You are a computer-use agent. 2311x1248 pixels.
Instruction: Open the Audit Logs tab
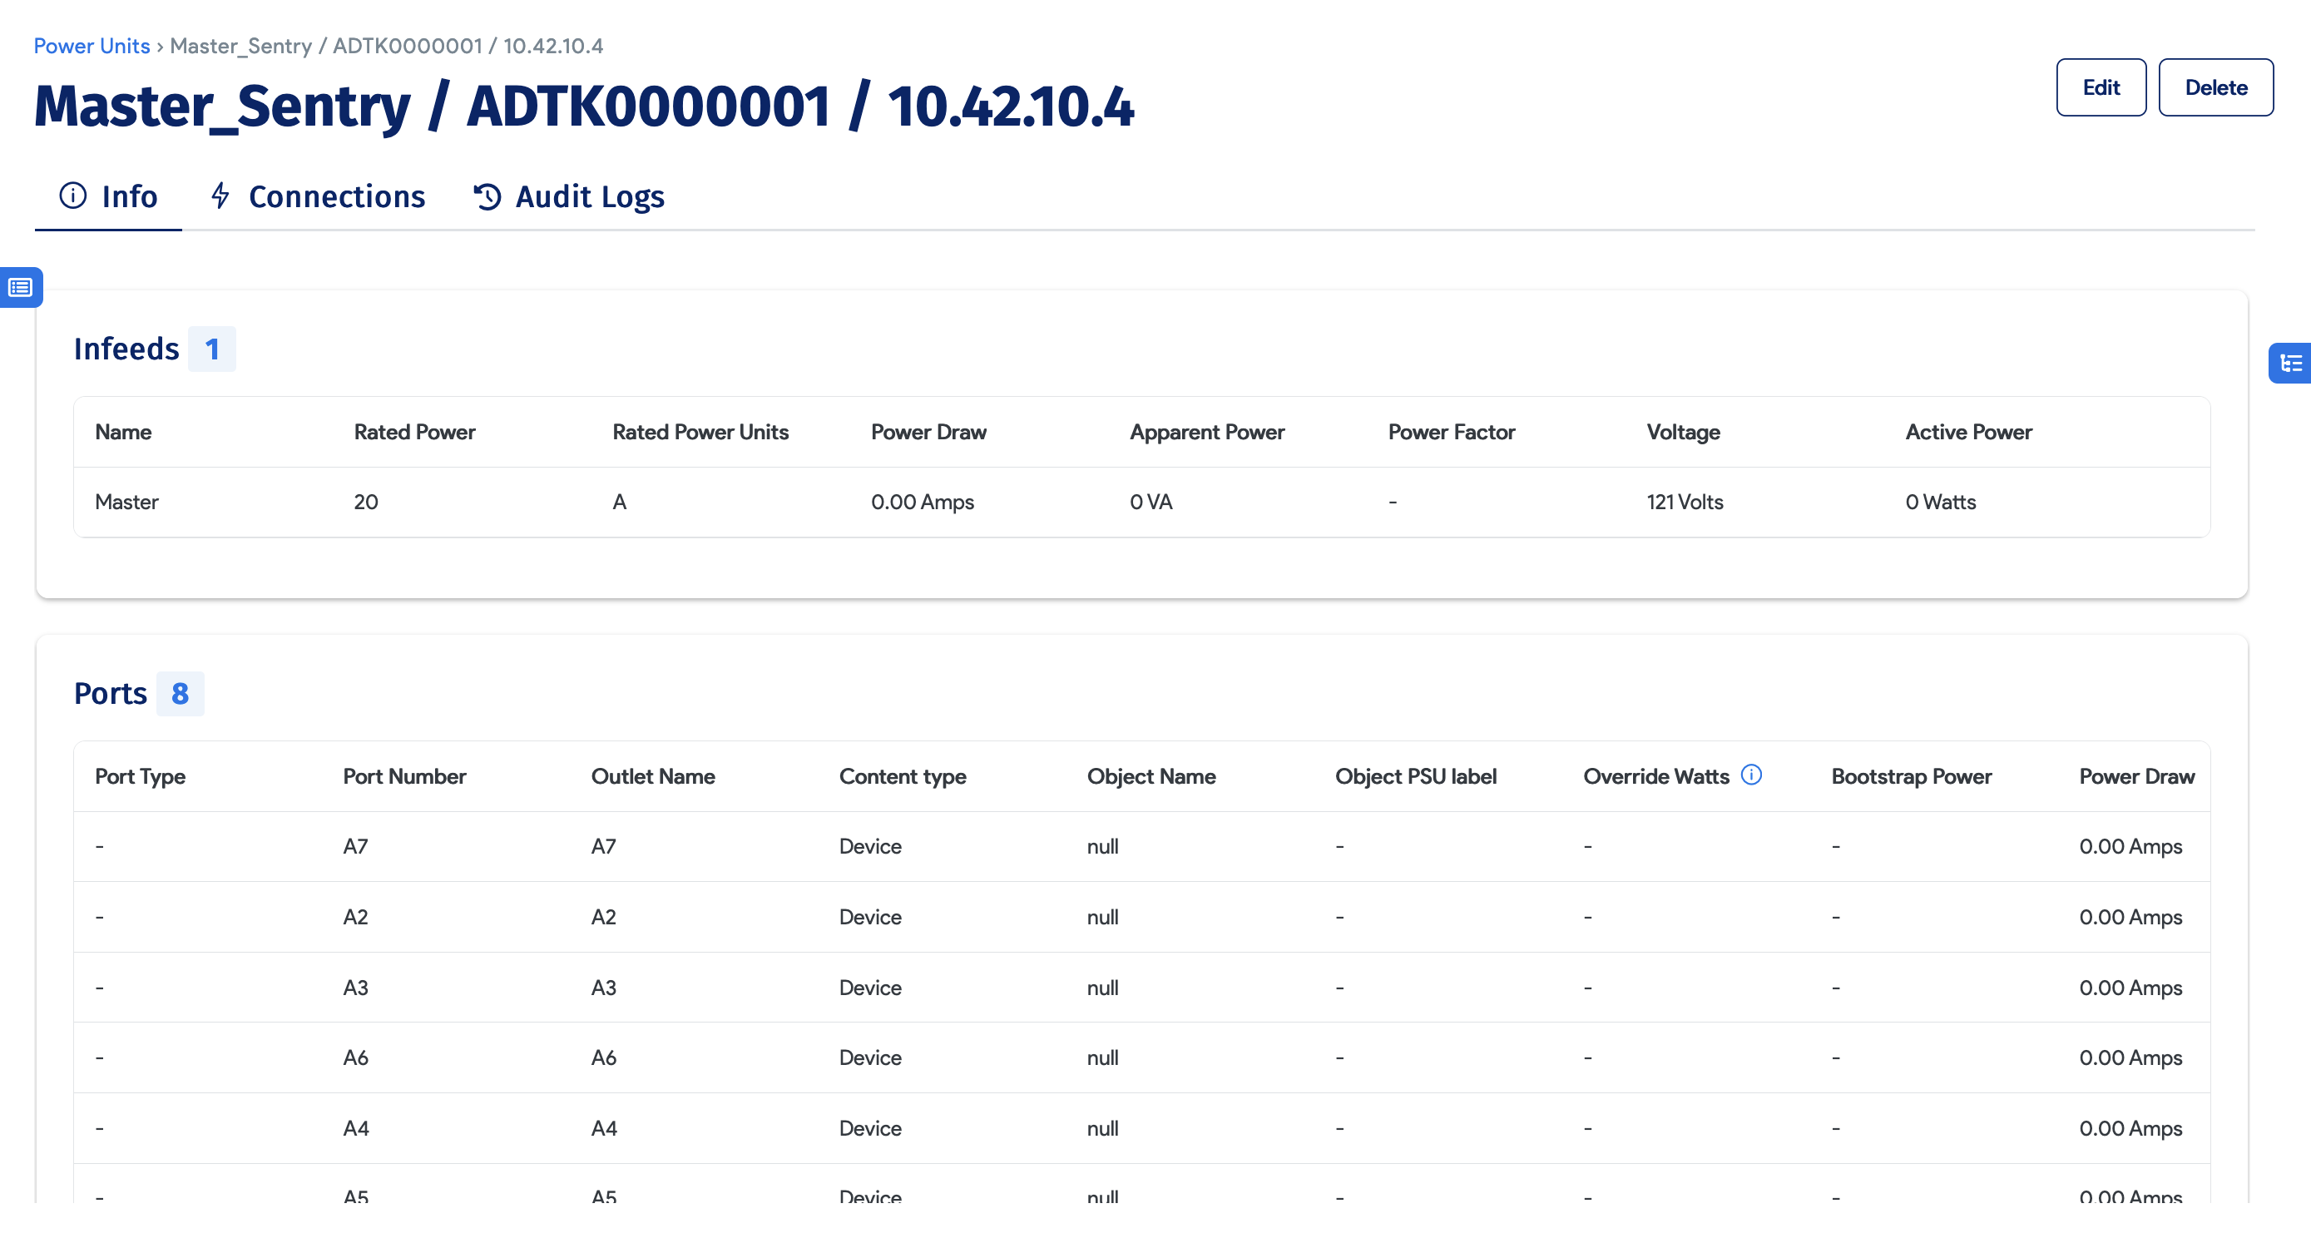tap(588, 196)
